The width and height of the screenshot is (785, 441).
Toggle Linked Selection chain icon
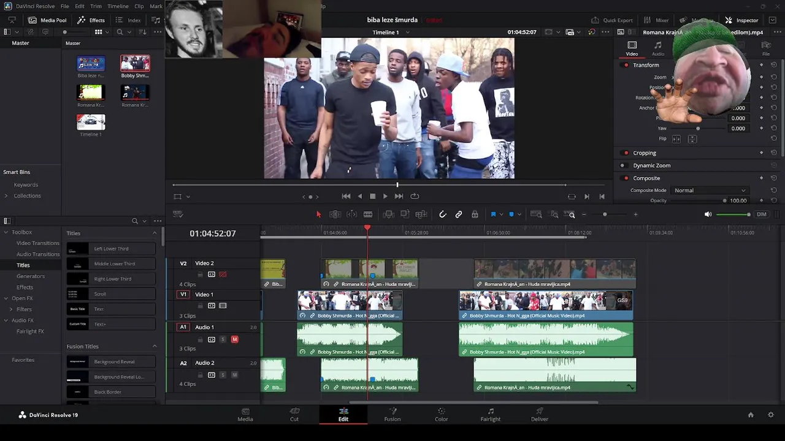coord(459,214)
